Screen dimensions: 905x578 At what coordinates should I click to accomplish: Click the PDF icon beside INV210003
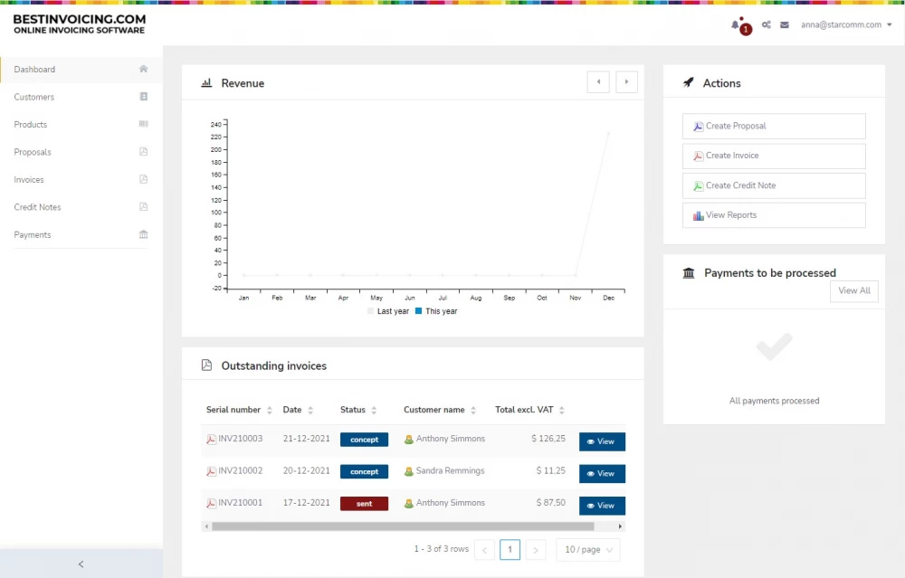click(211, 440)
